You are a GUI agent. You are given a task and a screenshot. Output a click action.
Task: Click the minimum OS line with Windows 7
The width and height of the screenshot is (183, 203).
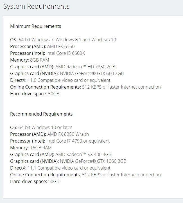tap(63, 40)
